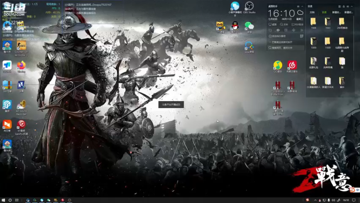Viewport: 360px width, 203px height.
Task: Open the 兵种军魂 folder
Action: coord(328,61)
